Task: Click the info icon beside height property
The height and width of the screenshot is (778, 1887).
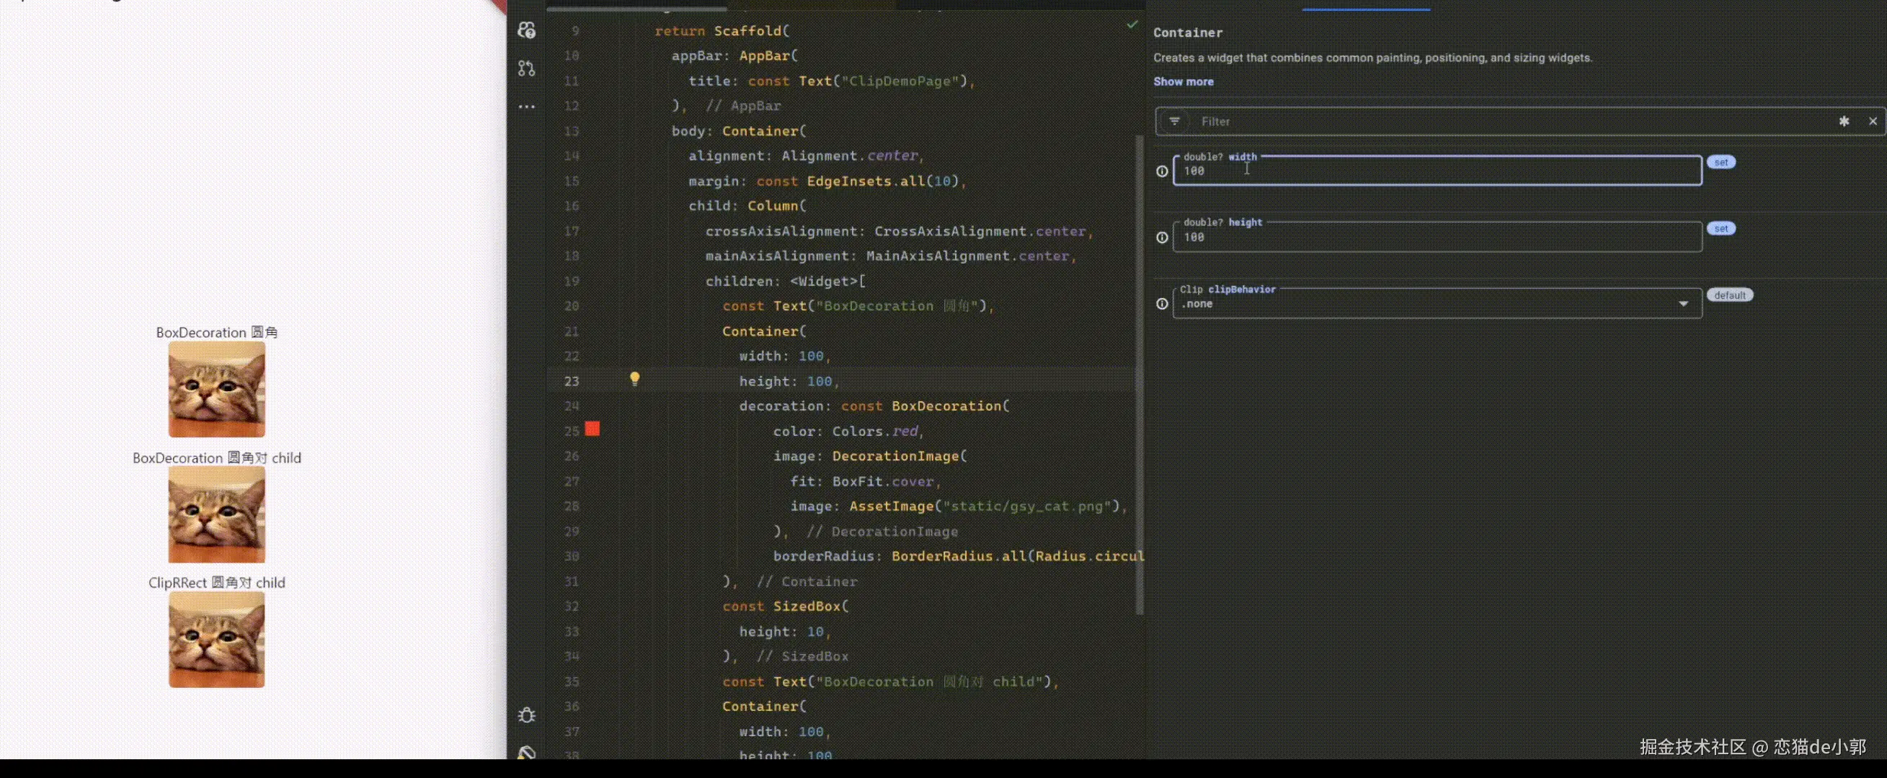Action: (1162, 238)
